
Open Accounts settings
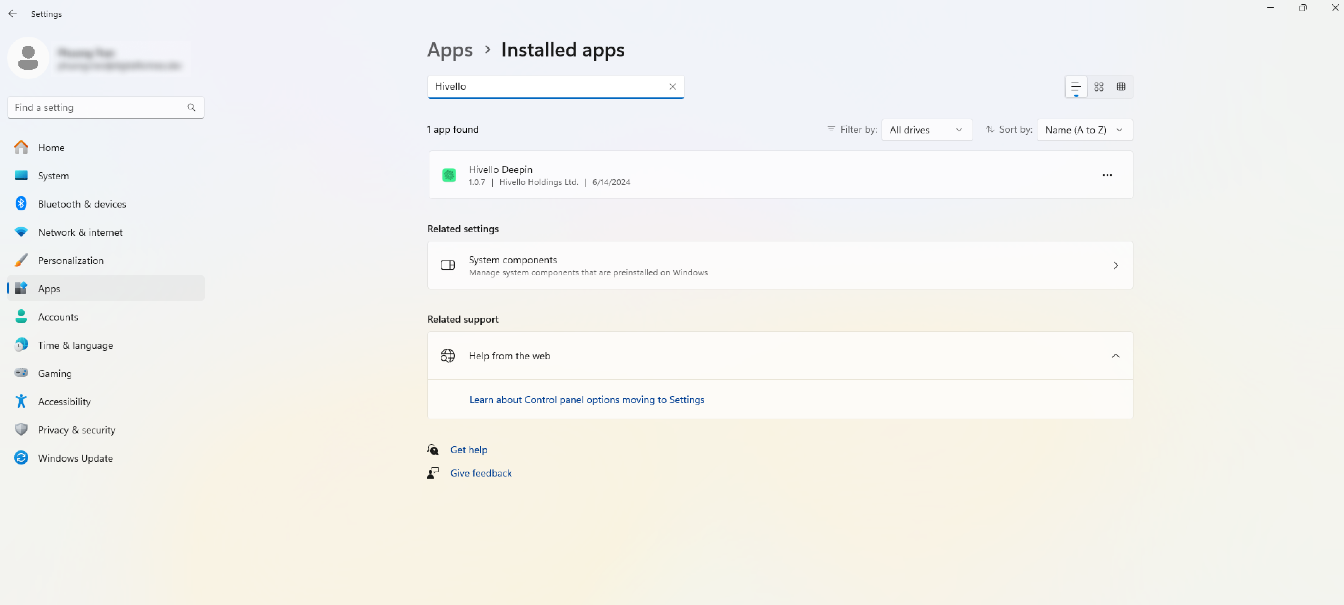(58, 317)
